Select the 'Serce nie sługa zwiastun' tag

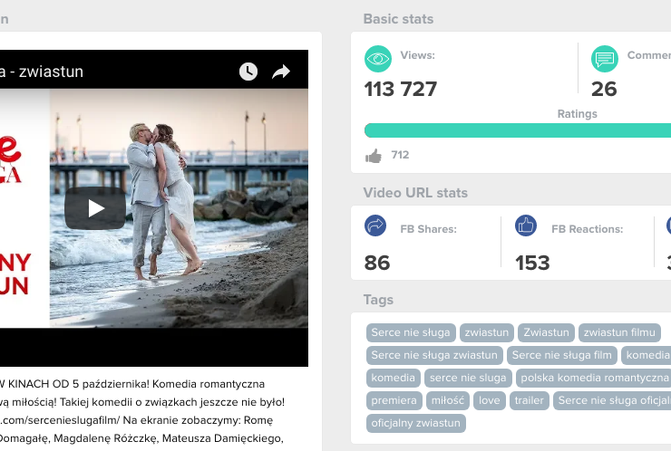[x=434, y=356]
